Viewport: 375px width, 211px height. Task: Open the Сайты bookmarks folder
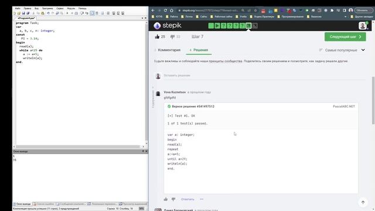(202, 17)
